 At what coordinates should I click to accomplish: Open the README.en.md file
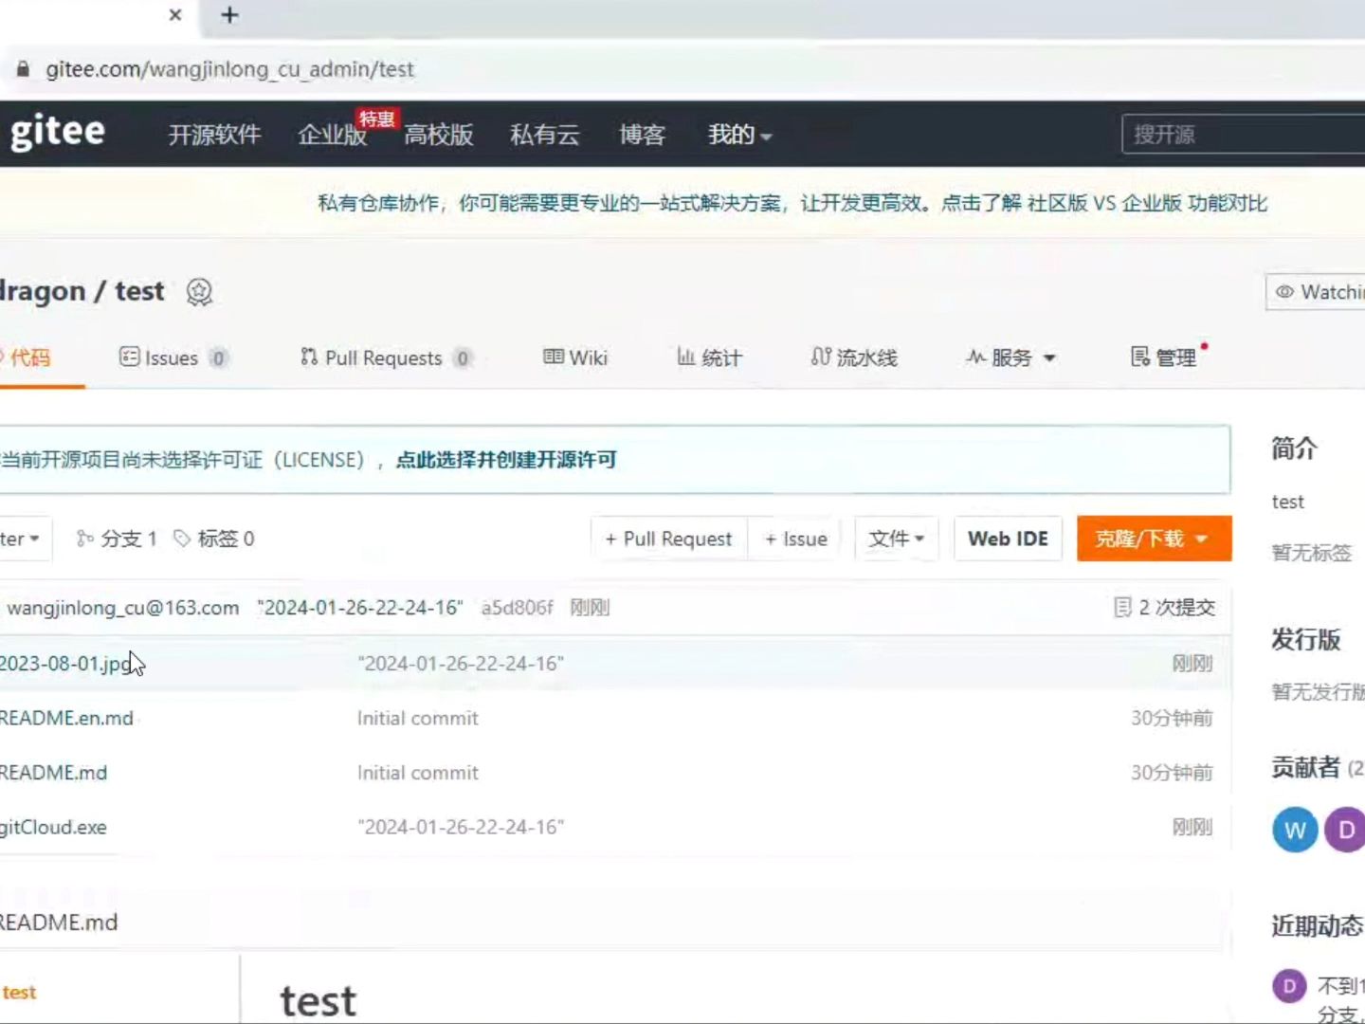66,719
